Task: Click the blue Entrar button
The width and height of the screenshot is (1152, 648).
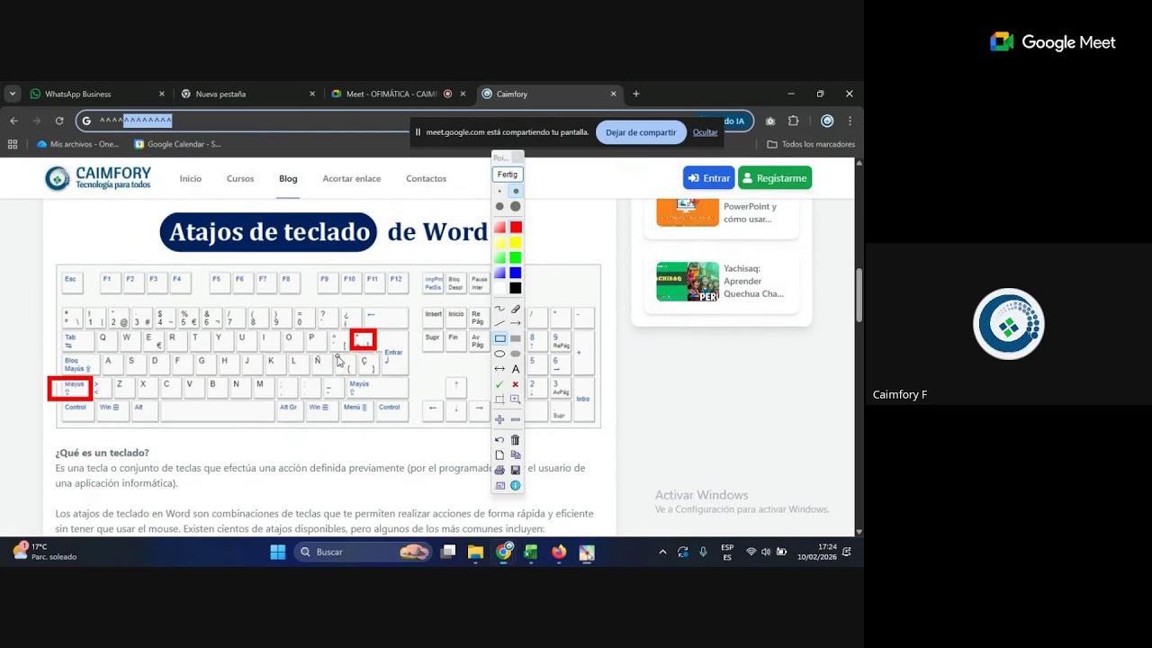Action: [708, 178]
